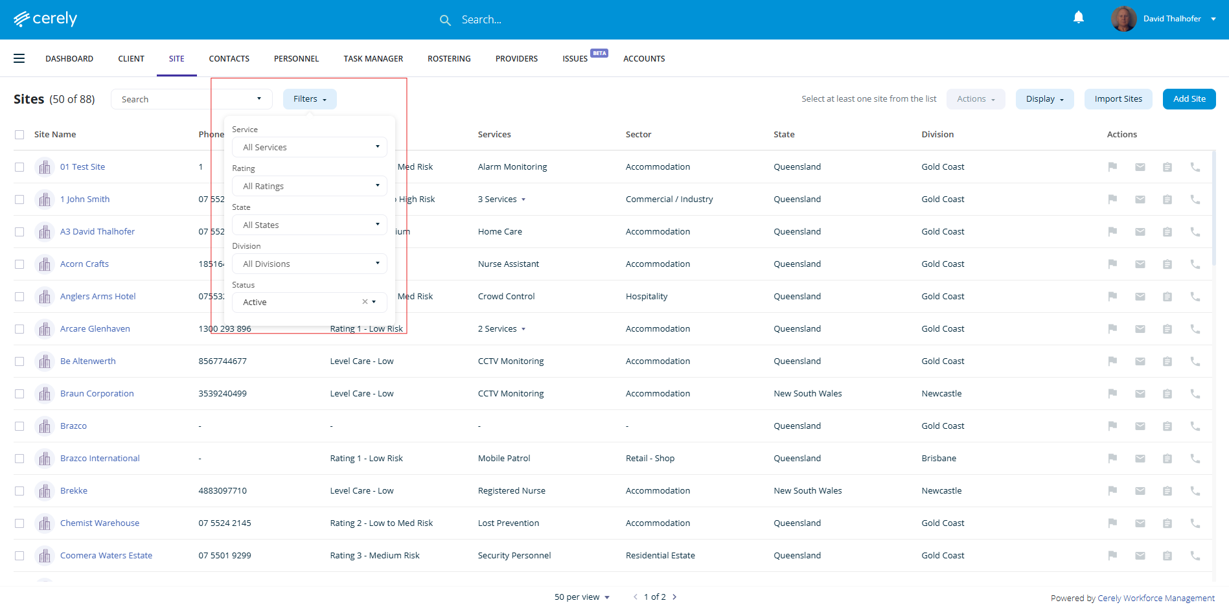Image resolution: width=1229 pixels, height=605 pixels.
Task: Flag the 01 Test Site row
Action: click(1112, 167)
